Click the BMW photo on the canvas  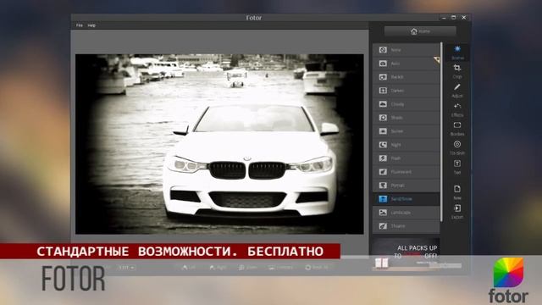(219, 144)
